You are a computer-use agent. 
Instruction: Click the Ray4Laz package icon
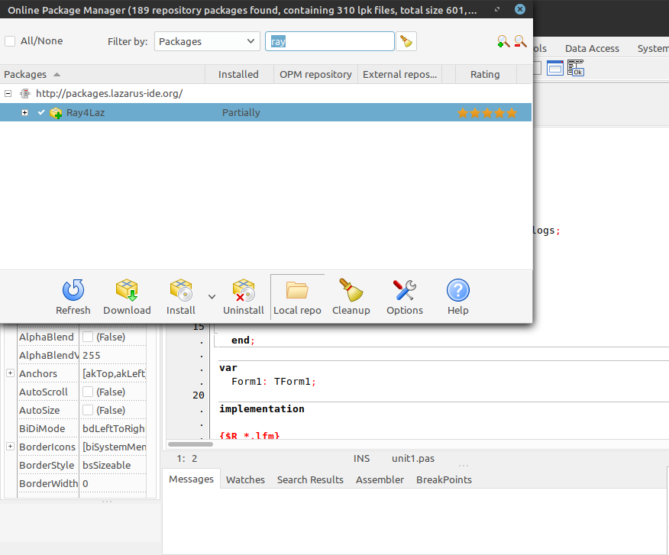56,113
